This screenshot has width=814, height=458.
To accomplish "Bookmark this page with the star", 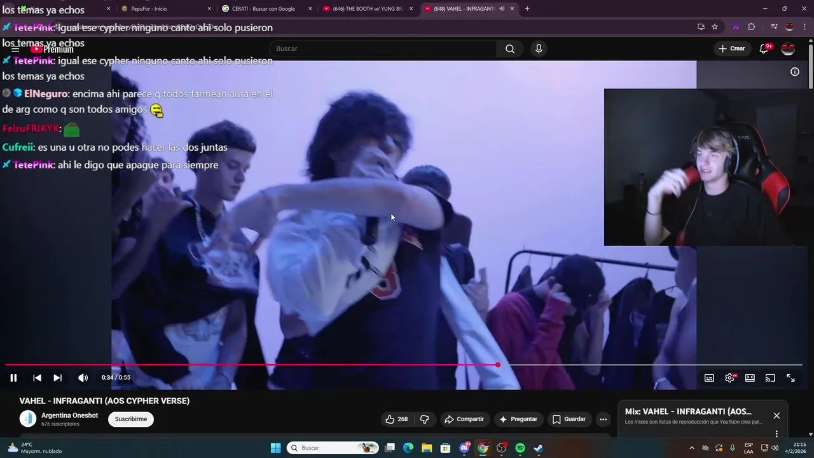I will [715, 27].
